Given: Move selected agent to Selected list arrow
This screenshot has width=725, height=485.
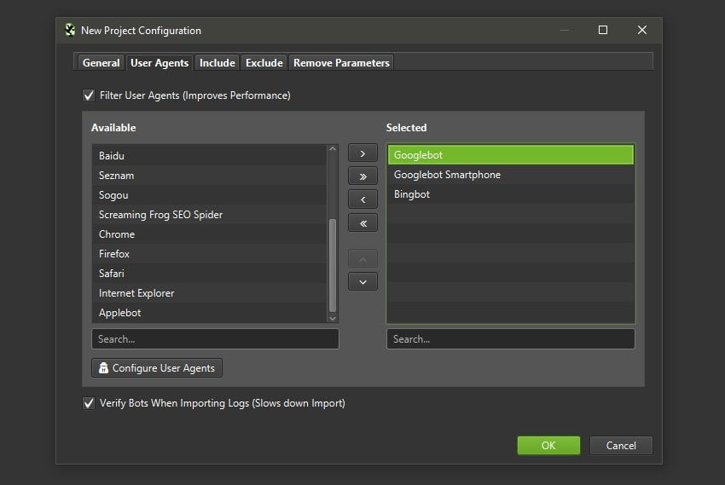Looking at the screenshot, I should [362, 153].
